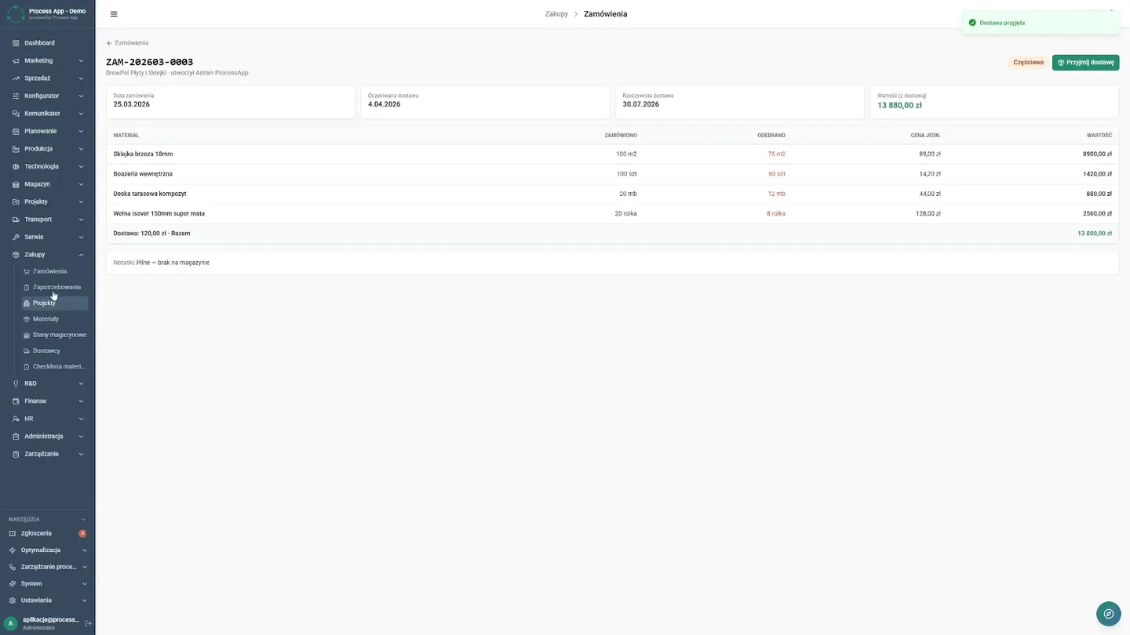Click the System icon in tools
The image size is (1130, 635).
(13, 584)
